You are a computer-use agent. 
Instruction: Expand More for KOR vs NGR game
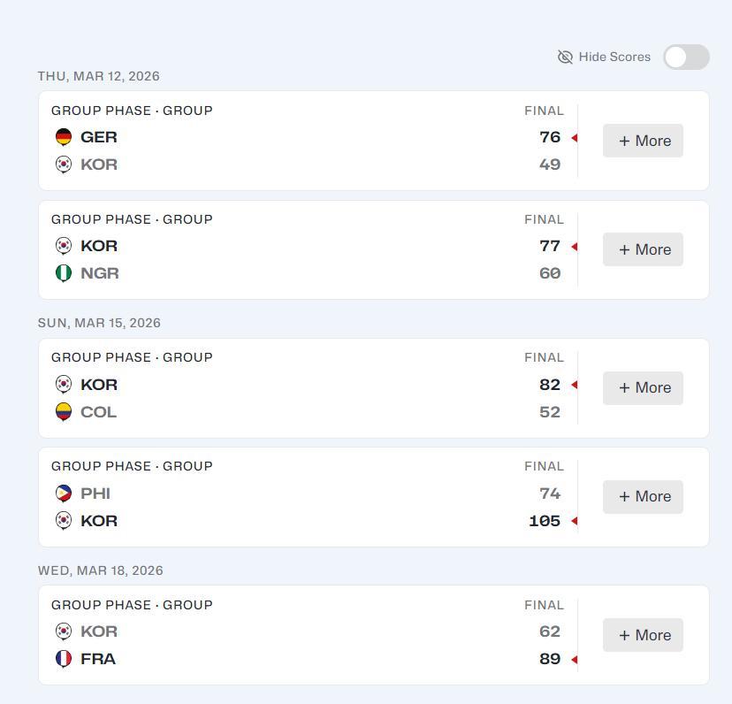(x=643, y=249)
